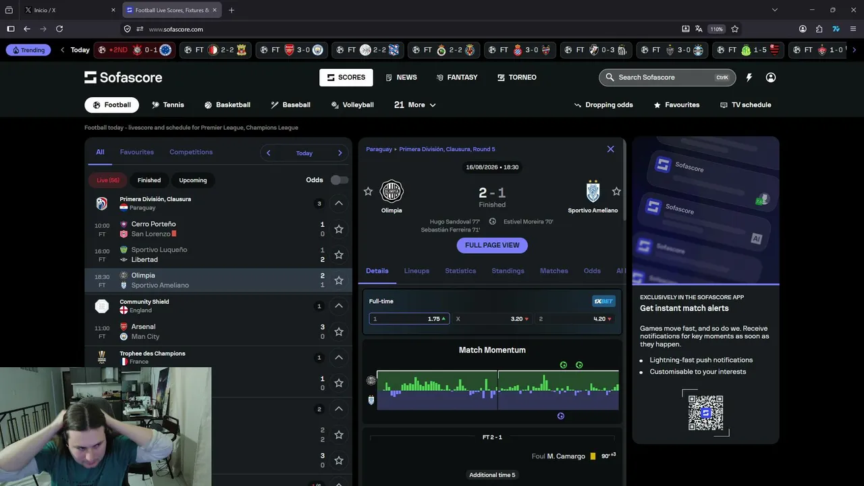Close the Olimpia match details panel
This screenshot has height=486, width=864.
(x=611, y=149)
